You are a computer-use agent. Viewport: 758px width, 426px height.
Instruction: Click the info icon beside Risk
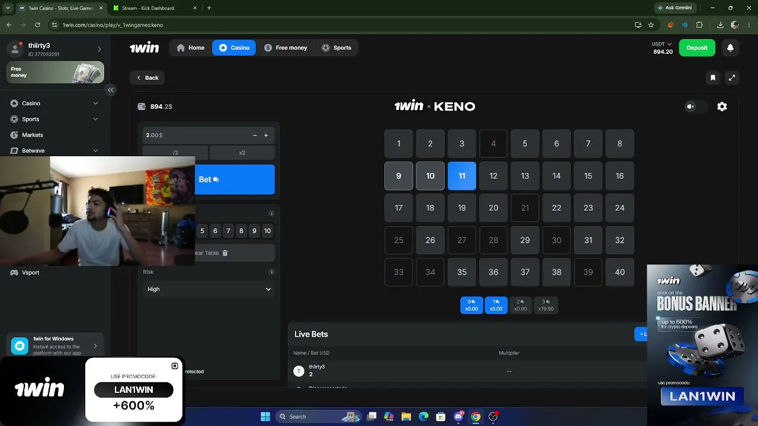[x=271, y=272]
